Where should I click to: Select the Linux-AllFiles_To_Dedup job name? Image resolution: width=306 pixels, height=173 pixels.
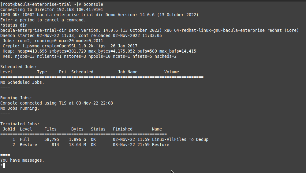tap(180, 139)
